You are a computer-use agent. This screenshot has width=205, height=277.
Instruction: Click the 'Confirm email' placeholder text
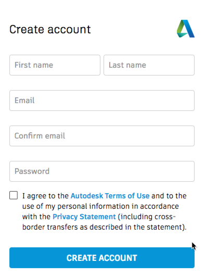(40, 136)
